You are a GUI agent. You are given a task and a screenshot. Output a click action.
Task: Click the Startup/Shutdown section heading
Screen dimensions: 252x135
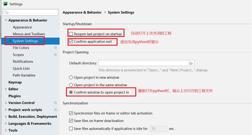pos(77,24)
